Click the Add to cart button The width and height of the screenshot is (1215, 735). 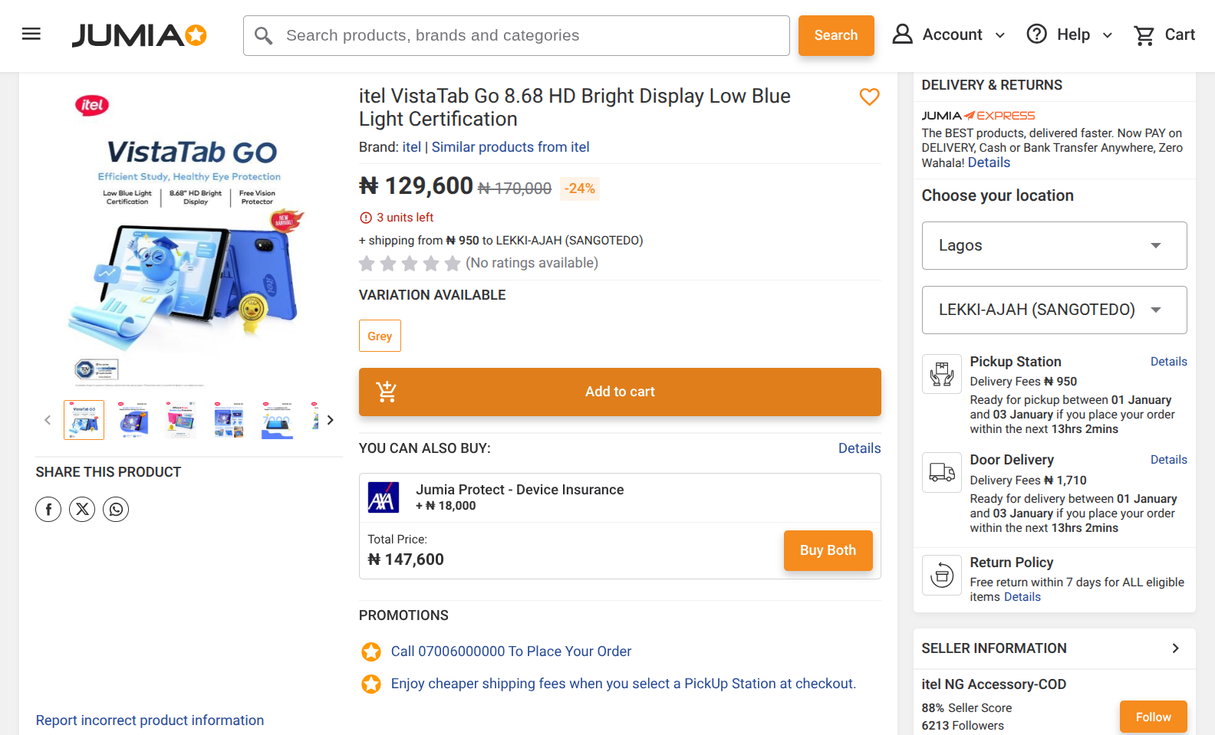620,392
